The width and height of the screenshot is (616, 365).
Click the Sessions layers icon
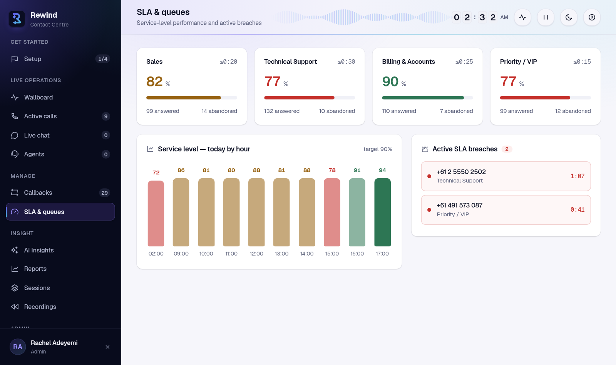tap(15, 288)
